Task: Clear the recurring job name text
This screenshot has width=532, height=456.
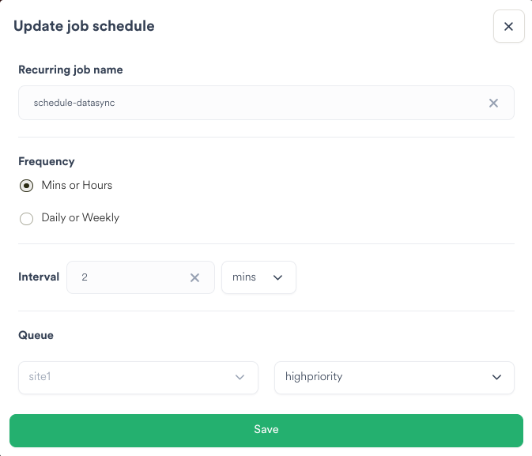Action: [493, 103]
